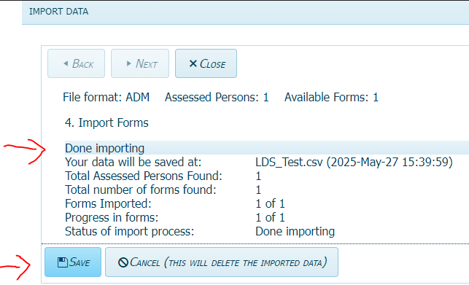
Task: Click the File format: ADM label
Action: pos(106,97)
